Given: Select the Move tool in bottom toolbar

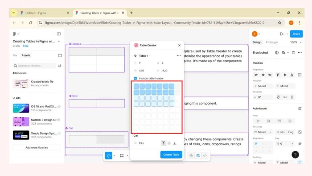Looking at the screenshot, I should [108, 155].
